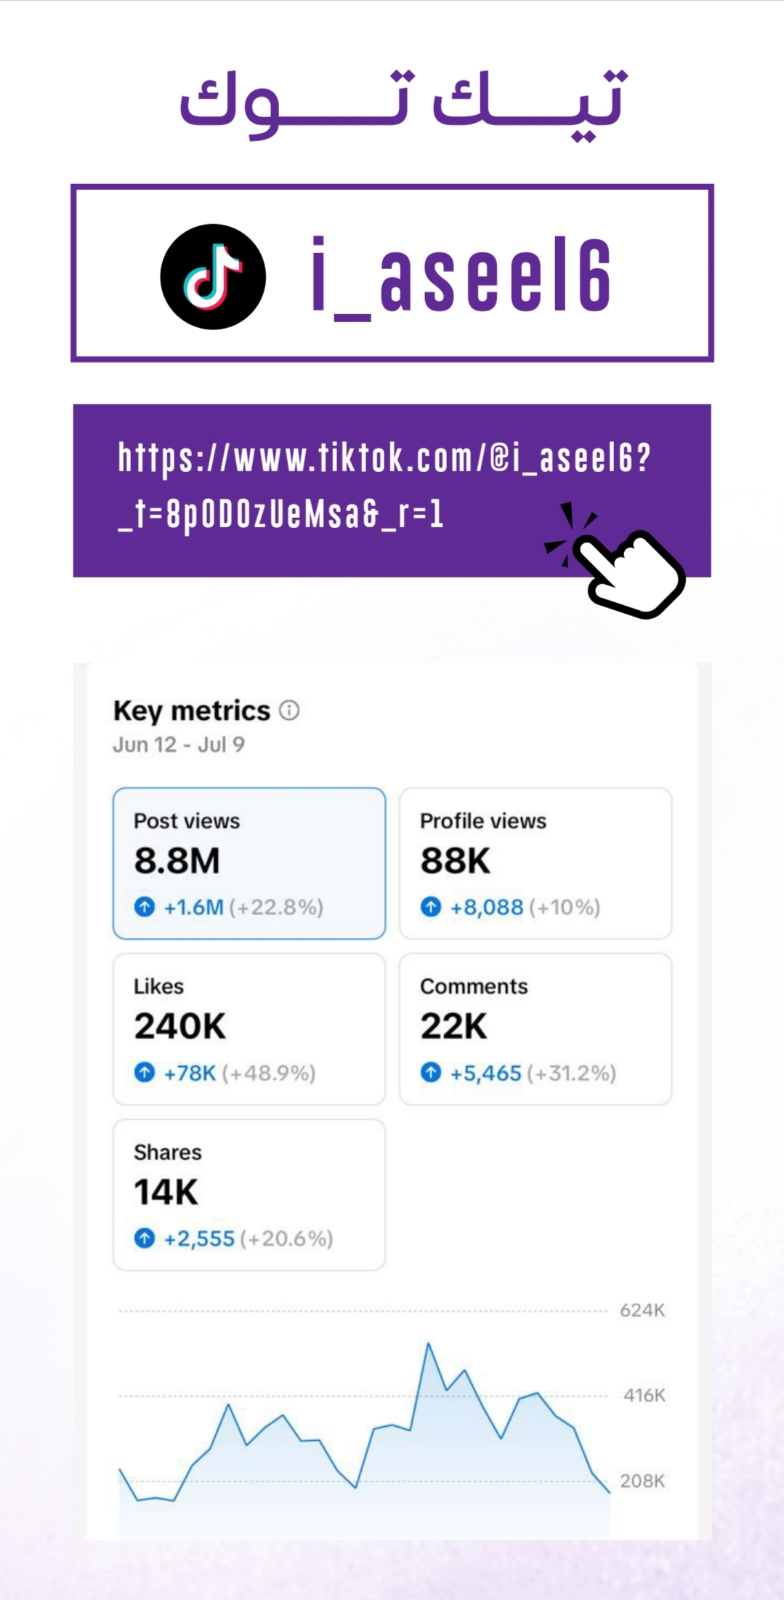
Task: Click the info icon beside Key metrics
Action: 289,711
